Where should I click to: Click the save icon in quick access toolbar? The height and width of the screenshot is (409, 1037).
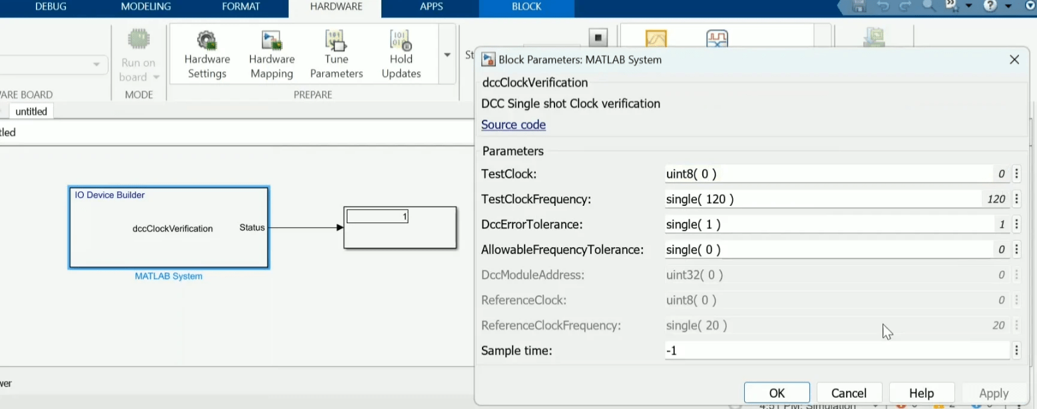[x=859, y=7]
